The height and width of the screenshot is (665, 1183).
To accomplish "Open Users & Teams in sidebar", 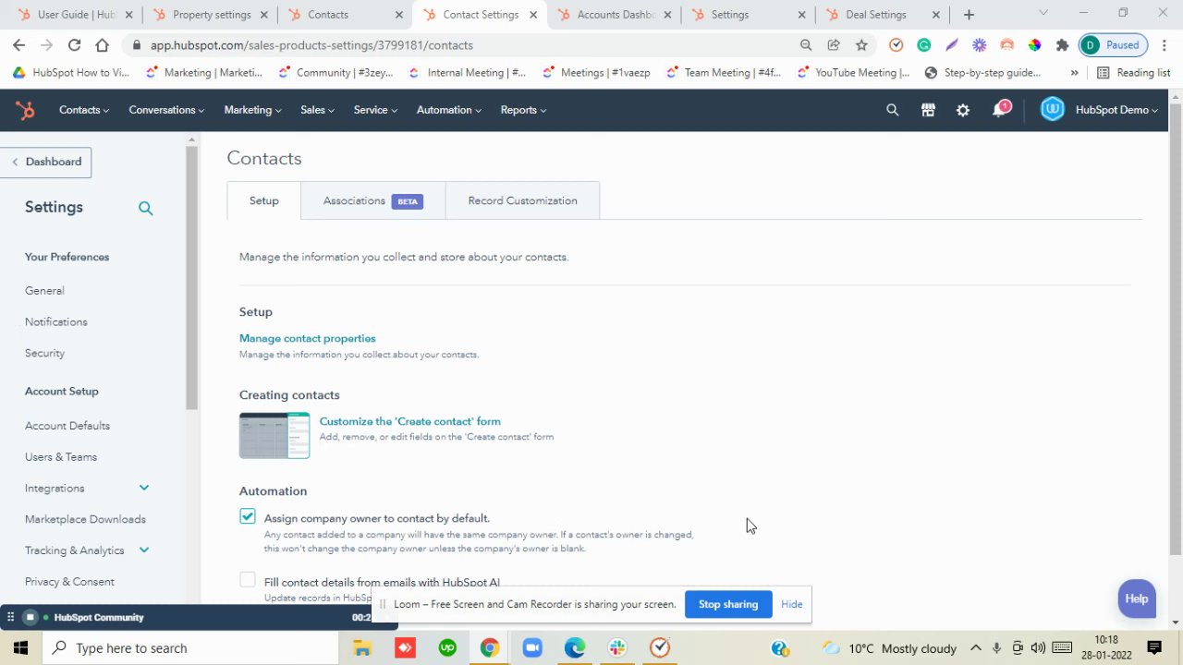I will pyautogui.click(x=61, y=457).
